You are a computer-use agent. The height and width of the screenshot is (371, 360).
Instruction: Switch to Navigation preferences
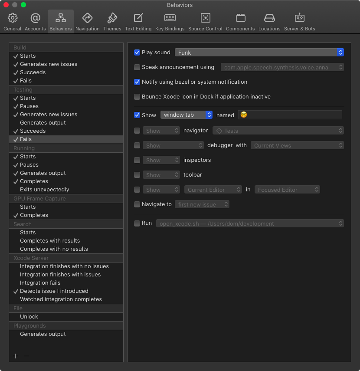87,22
